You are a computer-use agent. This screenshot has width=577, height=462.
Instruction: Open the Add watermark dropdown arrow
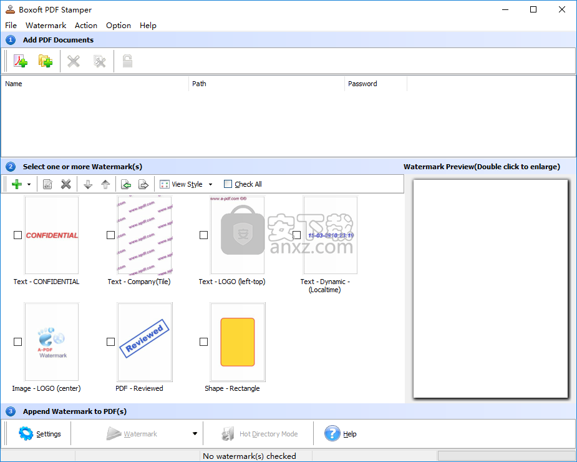29,184
